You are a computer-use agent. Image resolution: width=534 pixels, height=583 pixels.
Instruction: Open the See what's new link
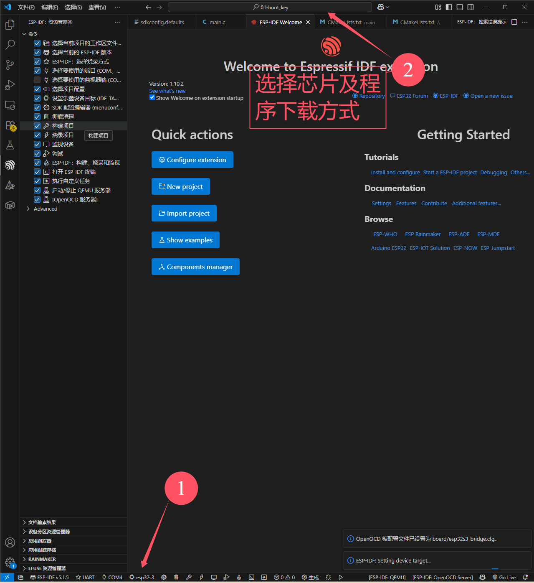(x=167, y=91)
